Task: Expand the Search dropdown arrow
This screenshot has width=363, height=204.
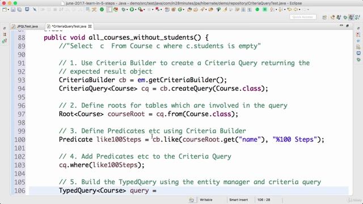Action: [x=206, y=10]
